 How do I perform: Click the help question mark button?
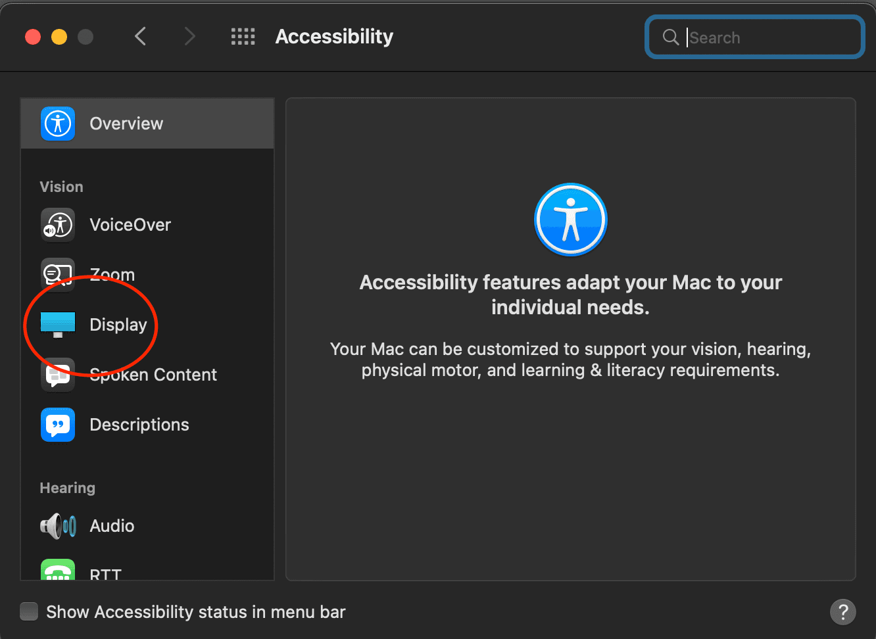pos(843,612)
